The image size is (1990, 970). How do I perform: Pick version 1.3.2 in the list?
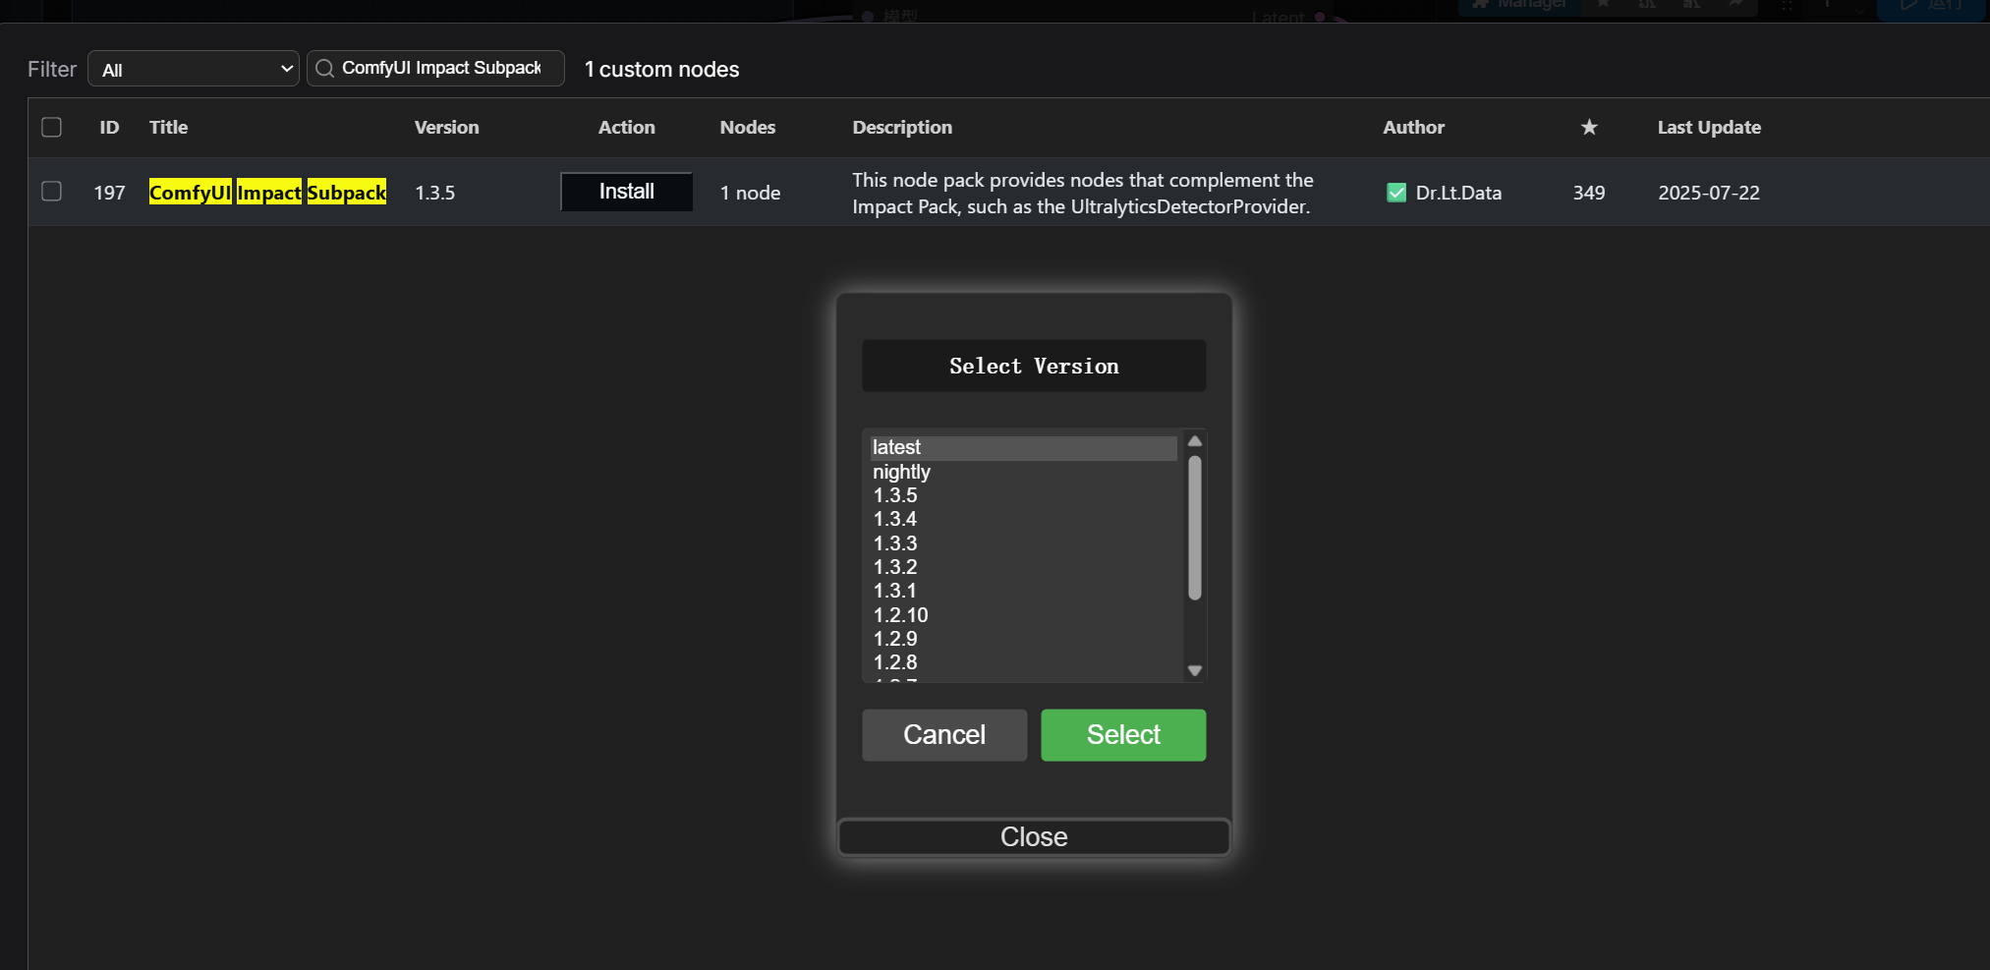pos(1023,567)
